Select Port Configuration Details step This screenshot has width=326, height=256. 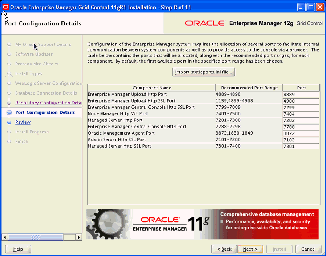point(45,112)
